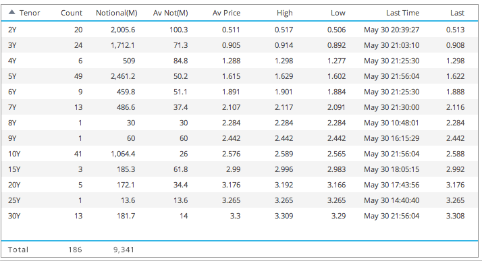Viewport: 482px width, 261px height.
Task: Click the 2,461.2 notional cell
Action: [x=123, y=76]
